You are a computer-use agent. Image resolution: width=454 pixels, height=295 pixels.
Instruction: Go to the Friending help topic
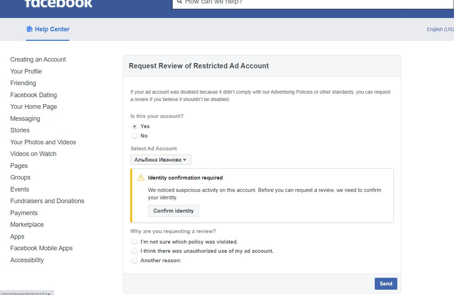tap(23, 83)
